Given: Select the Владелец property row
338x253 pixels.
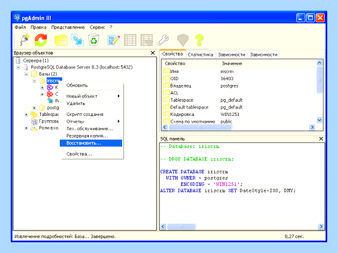Looking at the screenshot, I should 239,86.
